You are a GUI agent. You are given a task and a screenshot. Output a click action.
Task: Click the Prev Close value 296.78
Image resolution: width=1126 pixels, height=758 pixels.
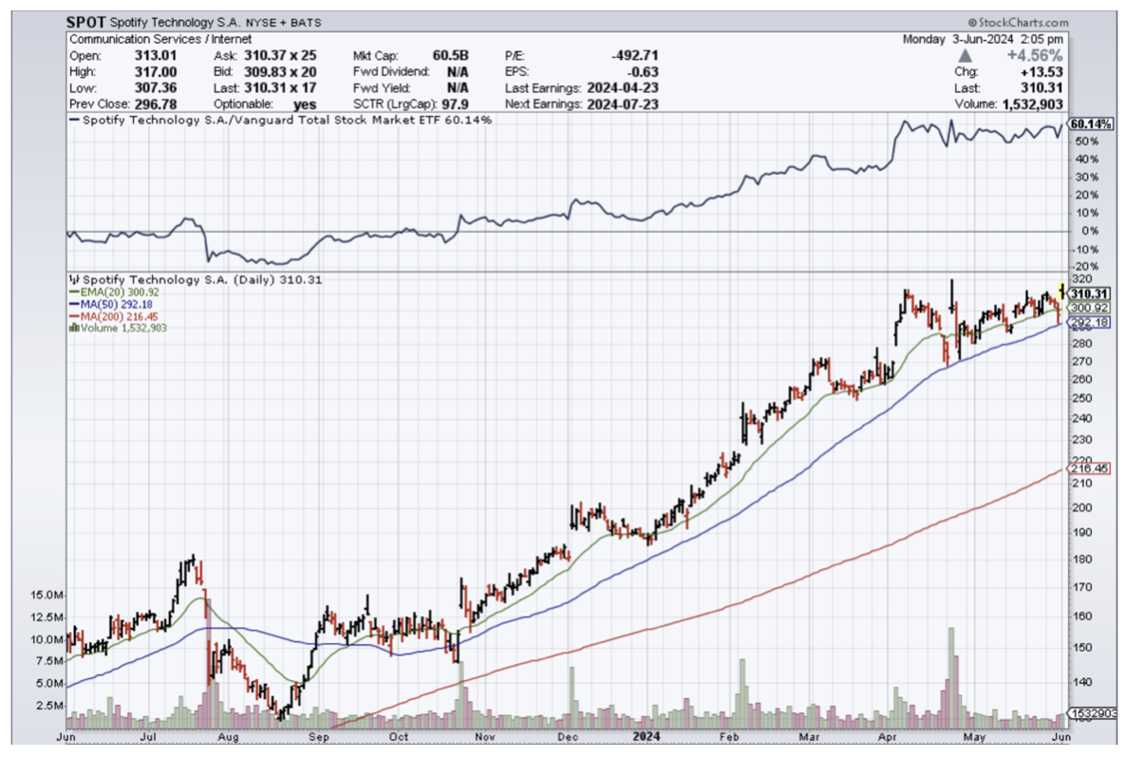coord(155,104)
